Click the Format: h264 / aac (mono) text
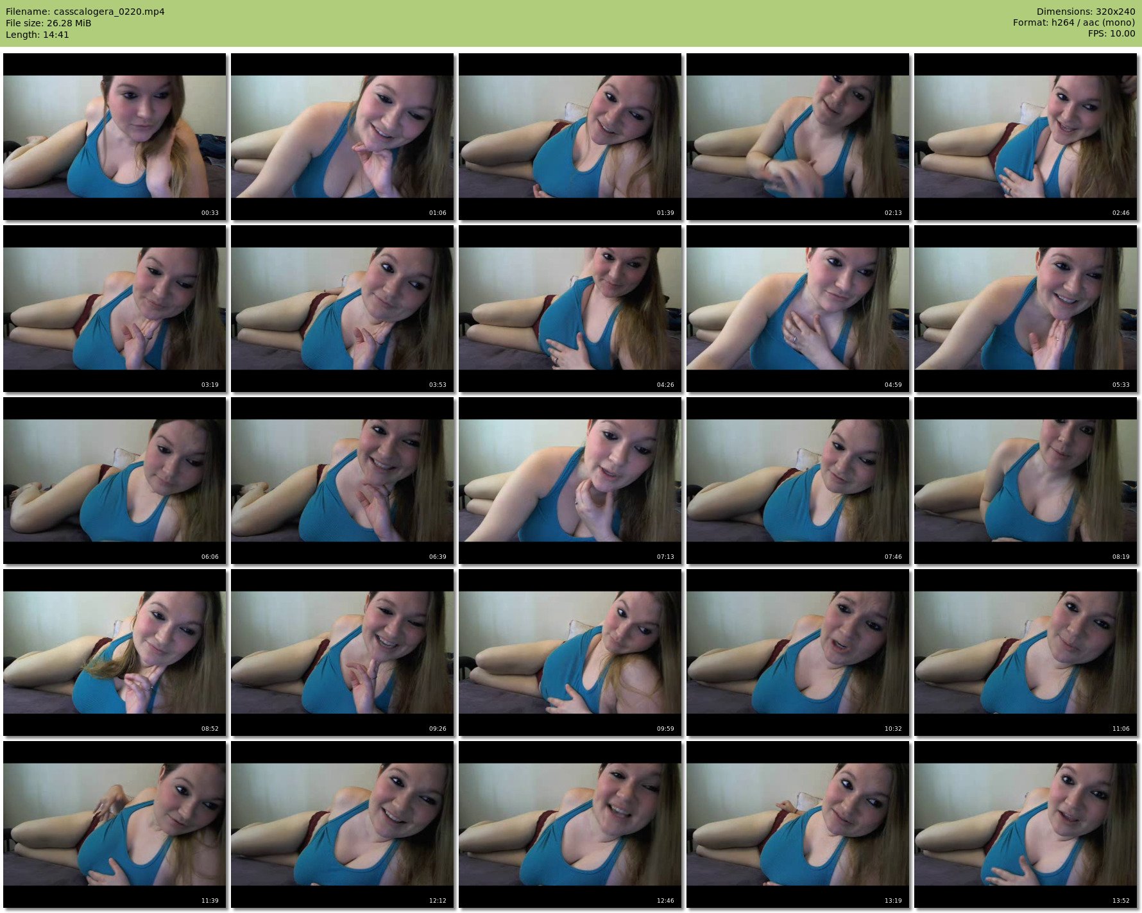This screenshot has height=913, width=1142. pos(1074,22)
